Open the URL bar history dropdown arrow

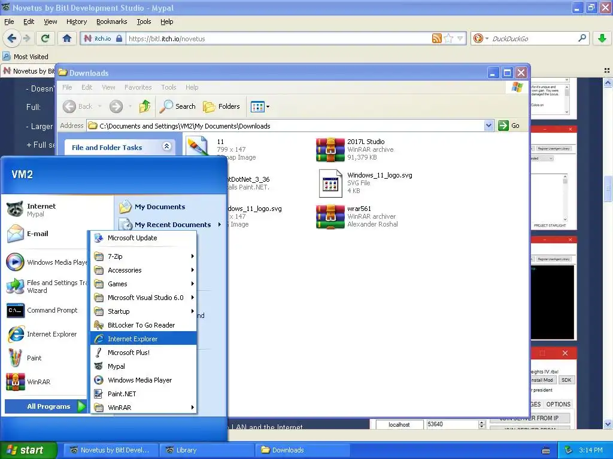point(460,38)
